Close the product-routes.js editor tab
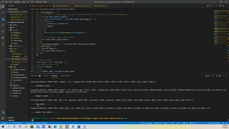This screenshot has width=229, height=129. [50, 6]
